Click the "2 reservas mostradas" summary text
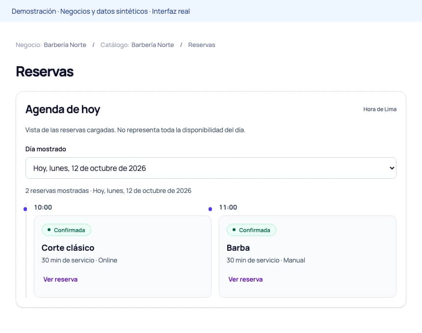This screenshot has width=422, height=333. coord(108,190)
